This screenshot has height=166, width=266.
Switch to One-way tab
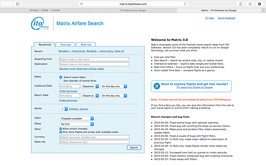click(66, 45)
